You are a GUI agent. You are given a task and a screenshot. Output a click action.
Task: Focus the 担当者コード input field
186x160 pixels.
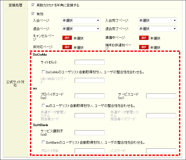[x=90, y=115]
